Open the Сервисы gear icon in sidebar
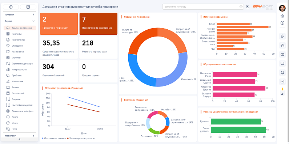289x144 pixels. click(x=8, y=58)
